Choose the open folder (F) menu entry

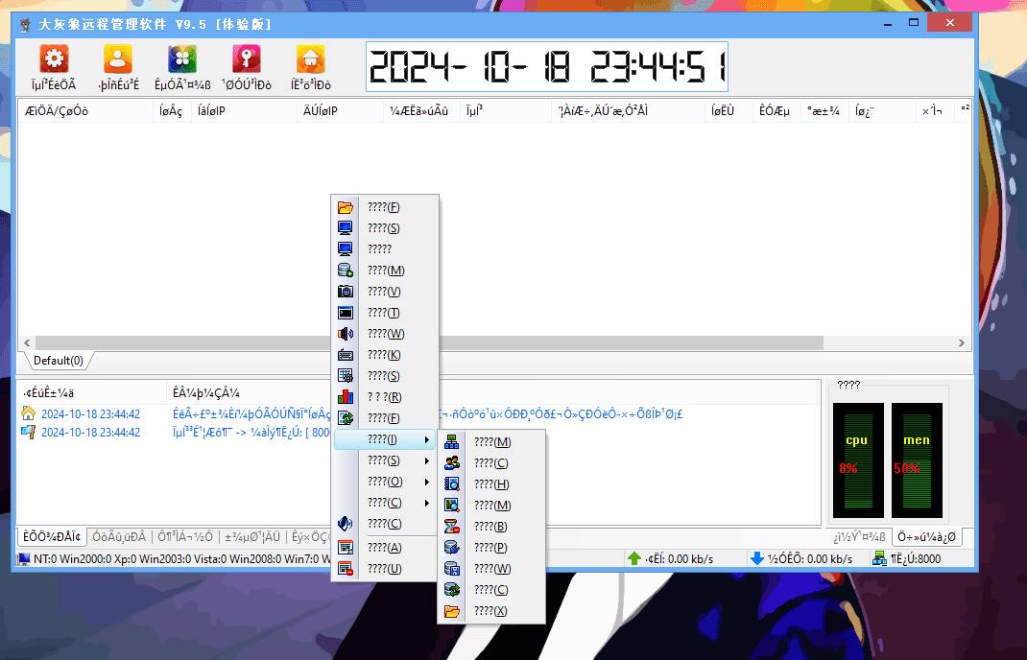(385, 207)
